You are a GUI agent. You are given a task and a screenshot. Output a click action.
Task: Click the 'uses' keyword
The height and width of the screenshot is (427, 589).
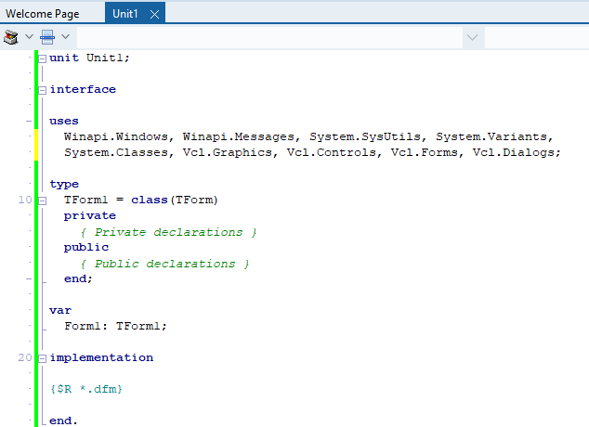64,122
